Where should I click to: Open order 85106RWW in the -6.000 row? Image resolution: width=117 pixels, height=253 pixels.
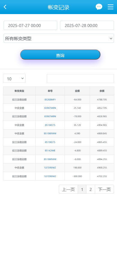point(50,159)
